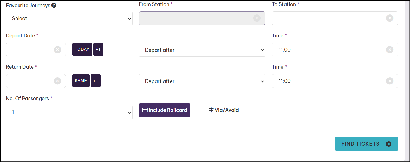Clear the From Station field using its X icon
This screenshot has width=410, height=162.
[257, 18]
